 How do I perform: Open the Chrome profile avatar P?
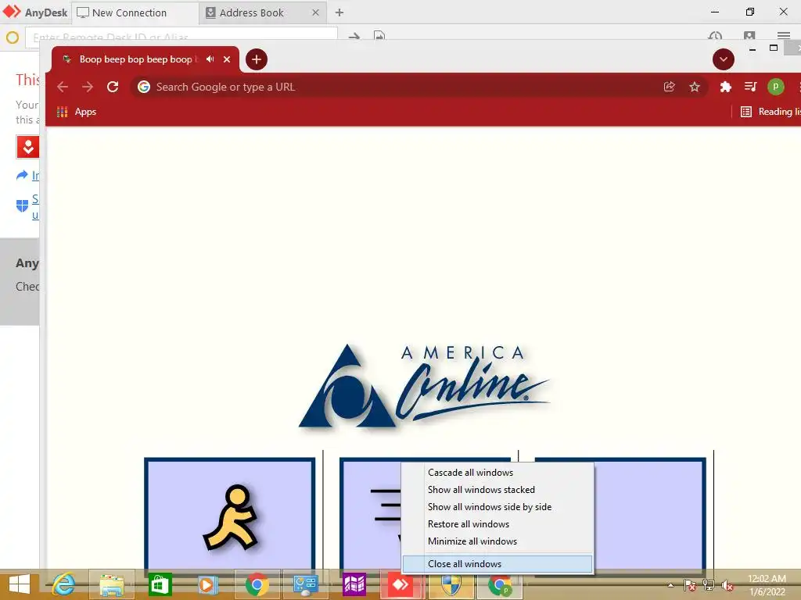click(775, 87)
